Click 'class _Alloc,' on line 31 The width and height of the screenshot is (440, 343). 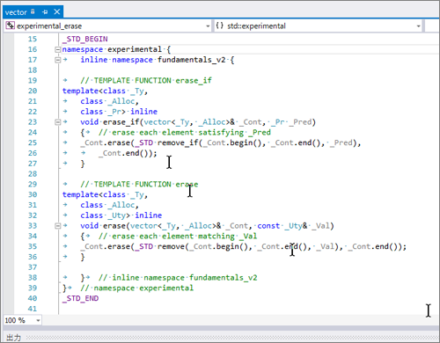click(109, 205)
